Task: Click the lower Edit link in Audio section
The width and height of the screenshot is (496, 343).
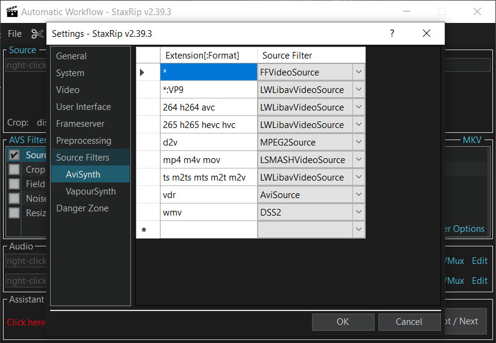Action: point(480,281)
